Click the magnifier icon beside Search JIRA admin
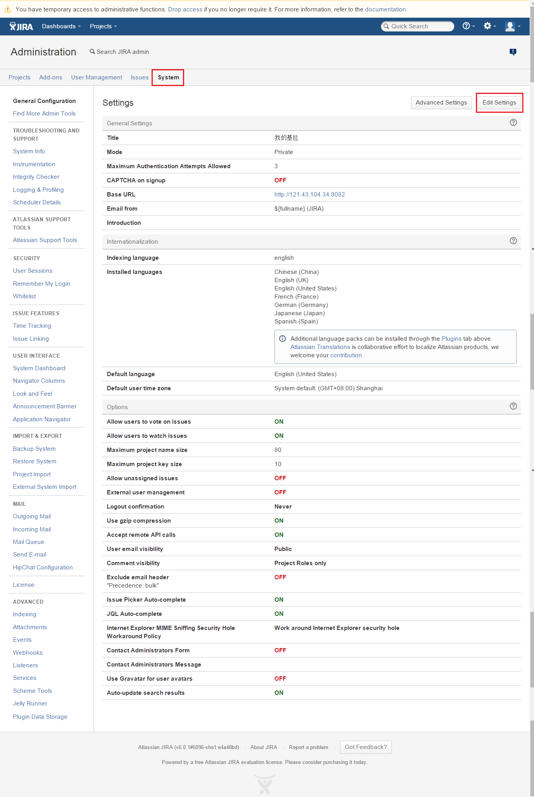 (92, 51)
